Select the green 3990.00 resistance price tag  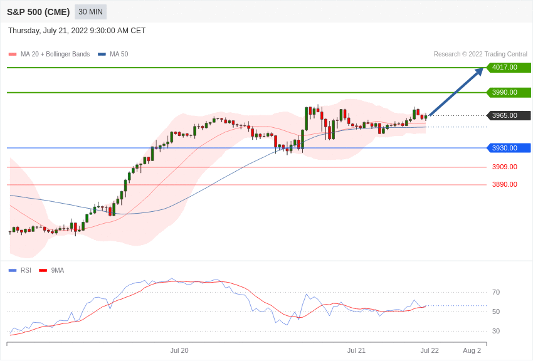509,93
